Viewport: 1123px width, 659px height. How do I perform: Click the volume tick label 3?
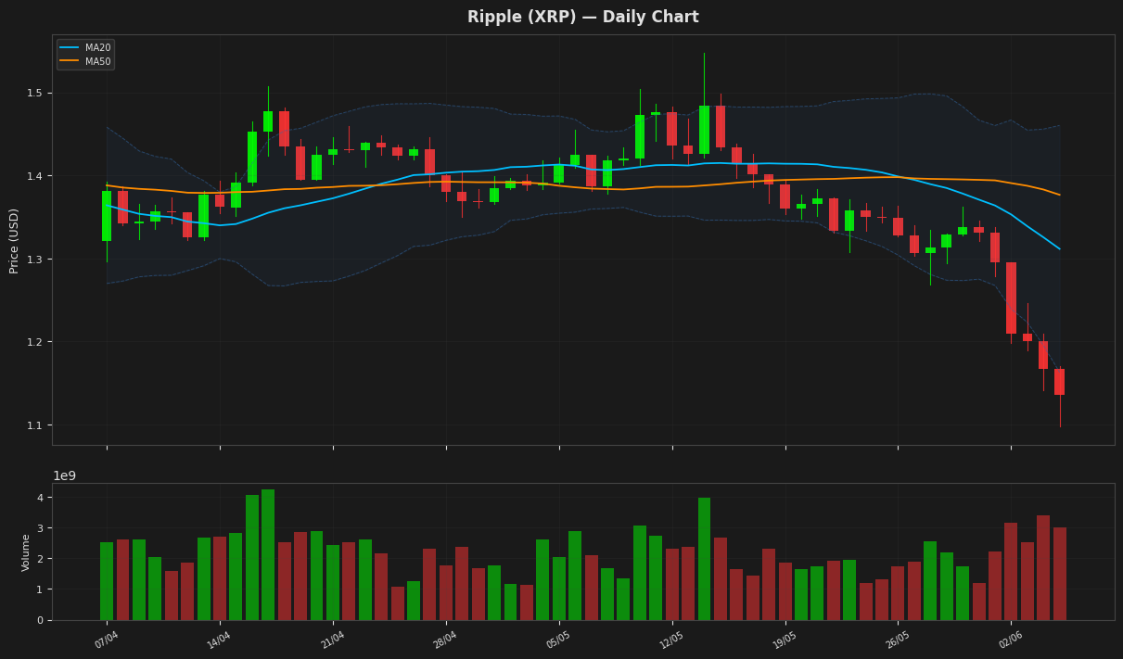click(42, 528)
